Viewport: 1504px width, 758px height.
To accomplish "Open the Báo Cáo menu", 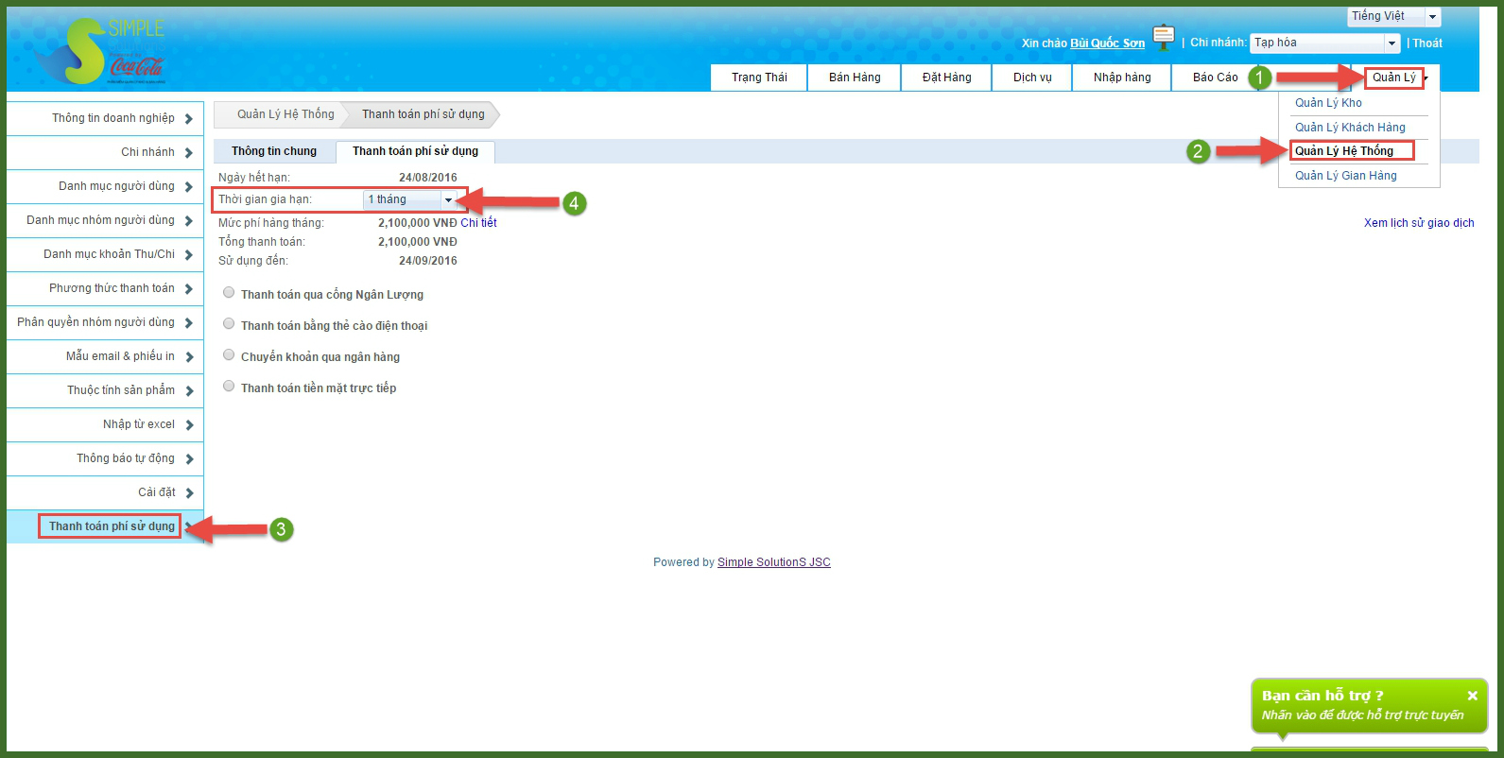I will click(x=1215, y=78).
